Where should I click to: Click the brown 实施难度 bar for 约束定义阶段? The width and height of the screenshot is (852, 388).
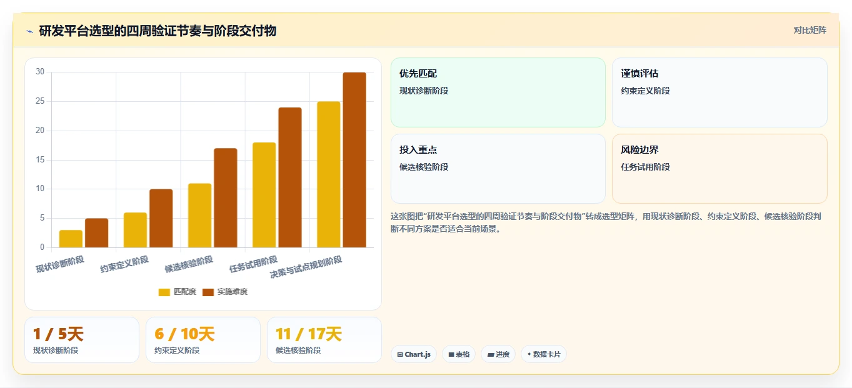(x=161, y=218)
